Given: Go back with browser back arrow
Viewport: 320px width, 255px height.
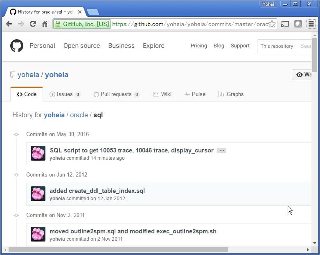Looking at the screenshot, I should (x=9, y=24).
